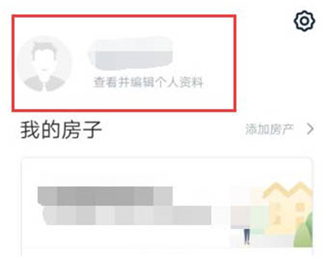329x257 pixels.
Task: Click the zigzag yellow roof of the house
Action: [288, 190]
